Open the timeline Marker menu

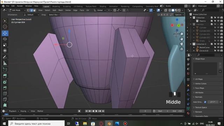tap(40, 111)
